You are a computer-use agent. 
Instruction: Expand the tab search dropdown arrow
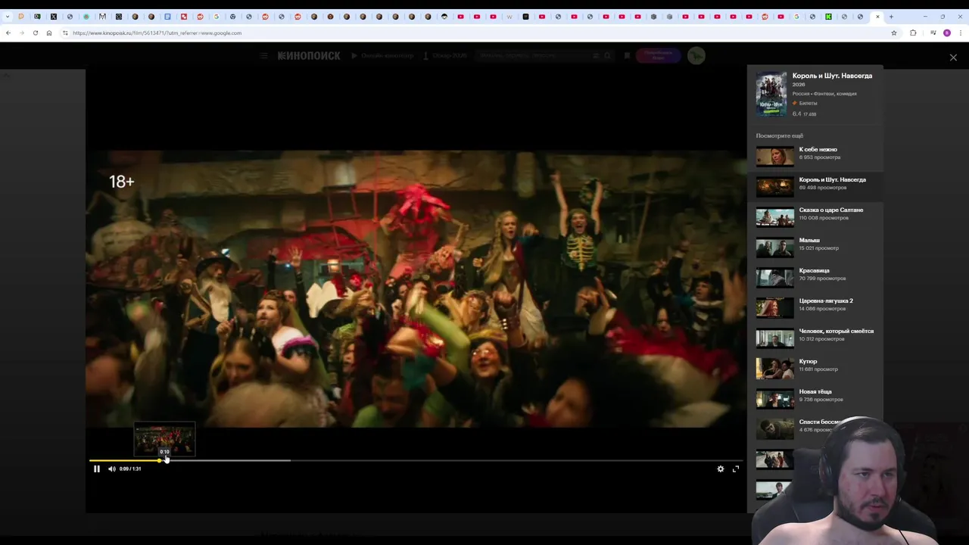(x=8, y=17)
